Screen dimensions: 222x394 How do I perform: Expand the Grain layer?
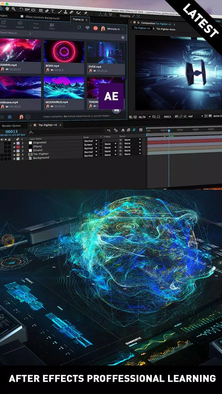14,151
